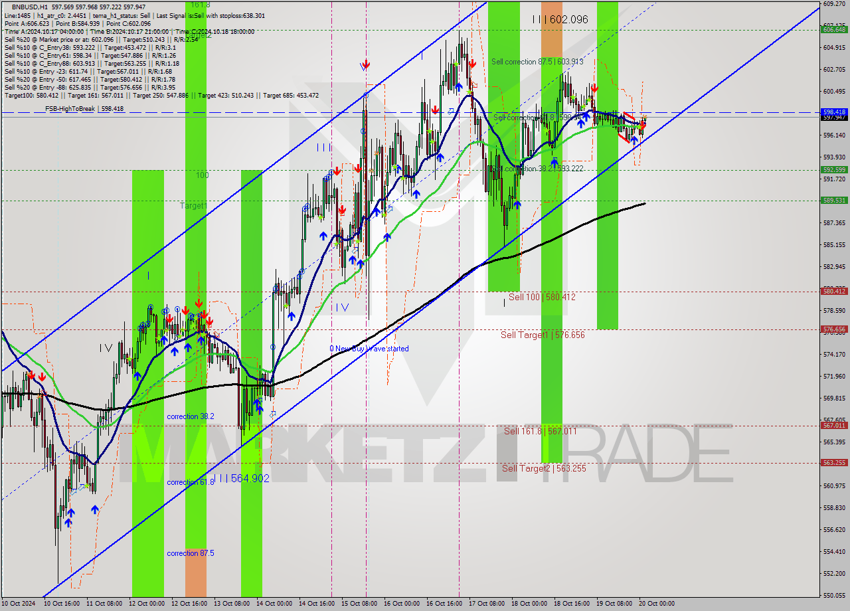This screenshot has width=850, height=611.
Task: Click the green 'Target1' Fibonacci label
Action: [x=193, y=206]
